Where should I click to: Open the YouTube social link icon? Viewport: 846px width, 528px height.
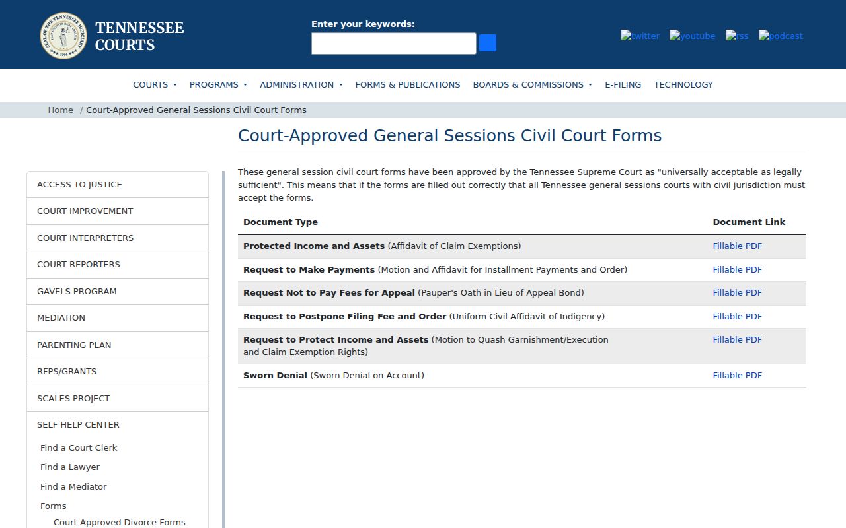[692, 36]
